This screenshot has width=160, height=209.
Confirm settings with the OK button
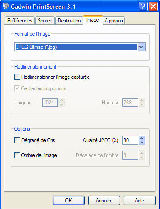(x=68, y=200)
